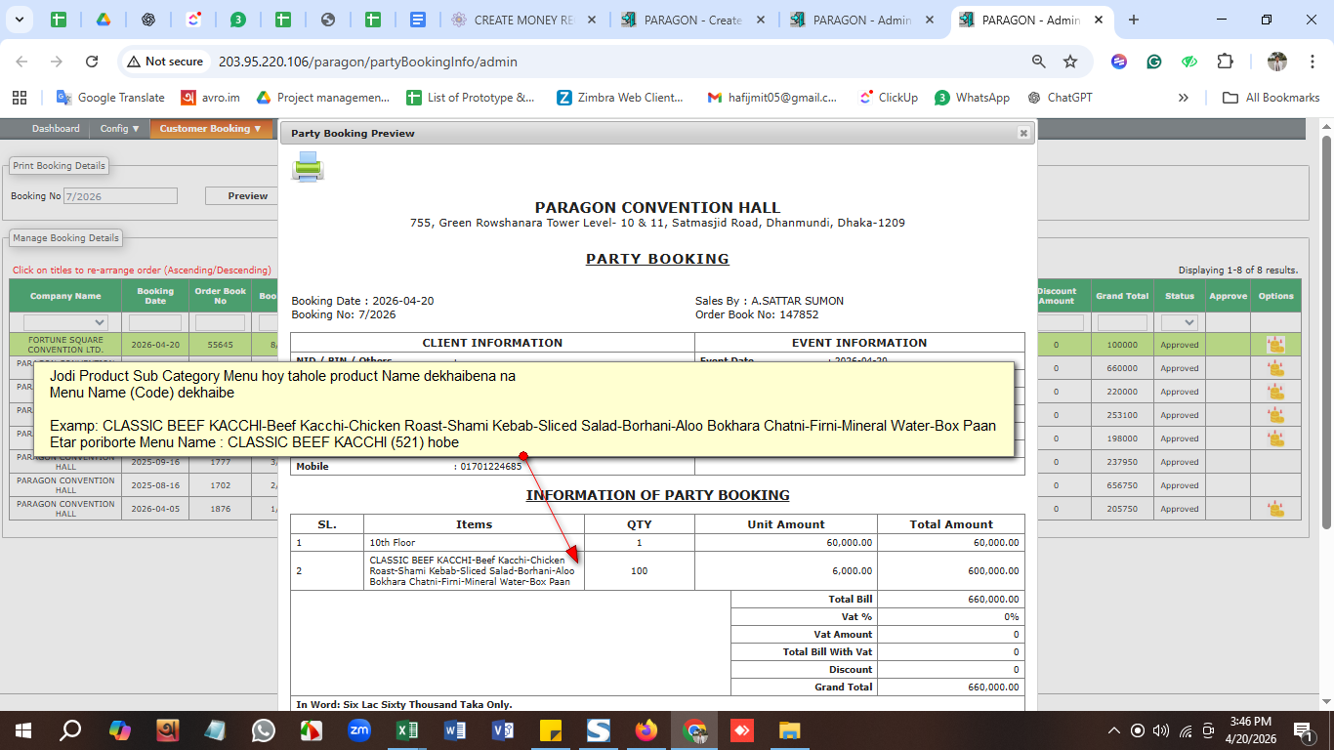Sort table by Order Book No header
The image size is (1334, 750).
(x=221, y=296)
